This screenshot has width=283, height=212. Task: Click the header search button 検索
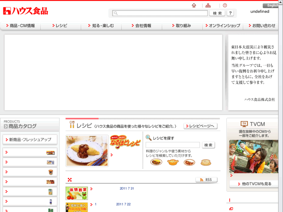pos(217,13)
